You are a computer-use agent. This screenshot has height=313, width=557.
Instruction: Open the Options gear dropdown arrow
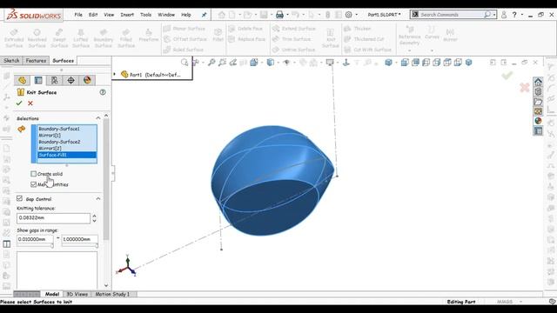pos(356,15)
